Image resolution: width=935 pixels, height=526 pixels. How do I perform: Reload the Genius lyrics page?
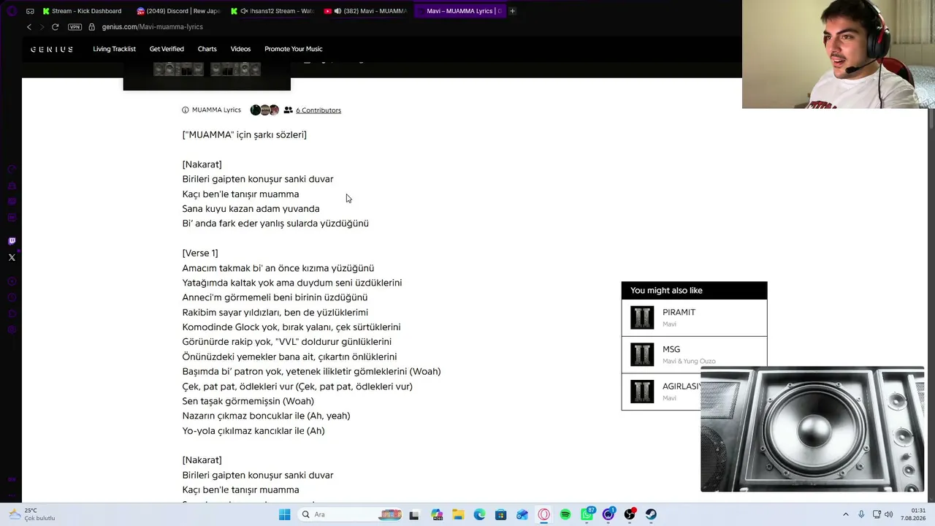click(55, 27)
